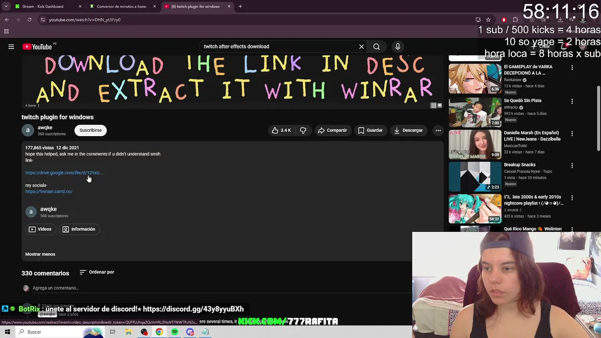Image resolution: width=601 pixels, height=338 pixels.
Task: Open Spotify from the taskbar
Action: 175,332
